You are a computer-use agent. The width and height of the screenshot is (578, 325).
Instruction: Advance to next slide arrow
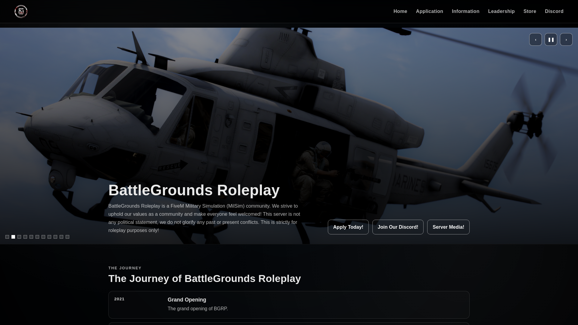pyautogui.click(x=566, y=39)
